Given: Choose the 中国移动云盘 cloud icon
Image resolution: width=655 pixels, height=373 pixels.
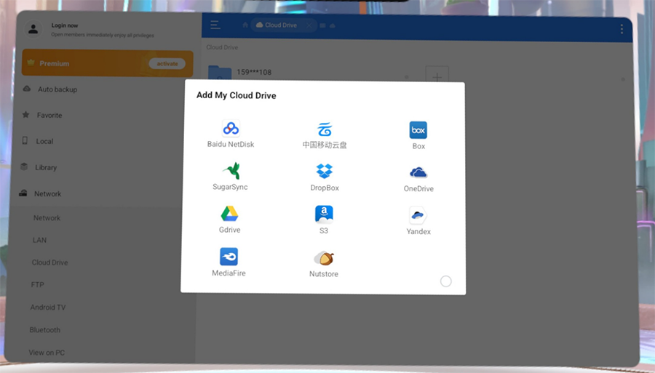Looking at the screenshot, I should point(324,129).
